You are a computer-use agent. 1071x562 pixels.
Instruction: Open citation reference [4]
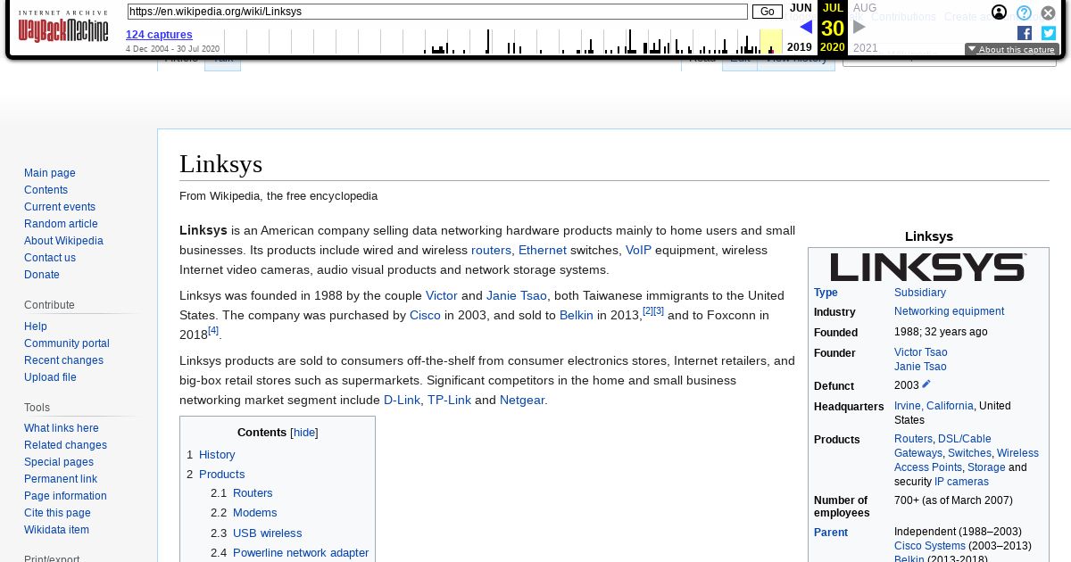tap(213, 331)
